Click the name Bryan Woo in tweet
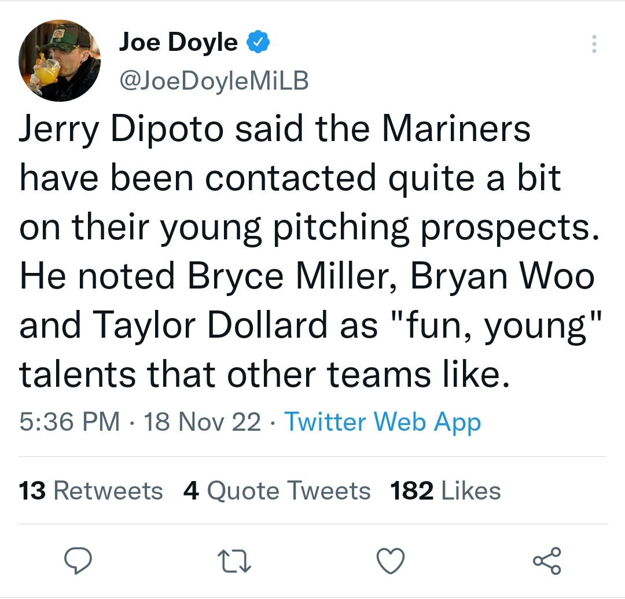 tap(502, 276)
